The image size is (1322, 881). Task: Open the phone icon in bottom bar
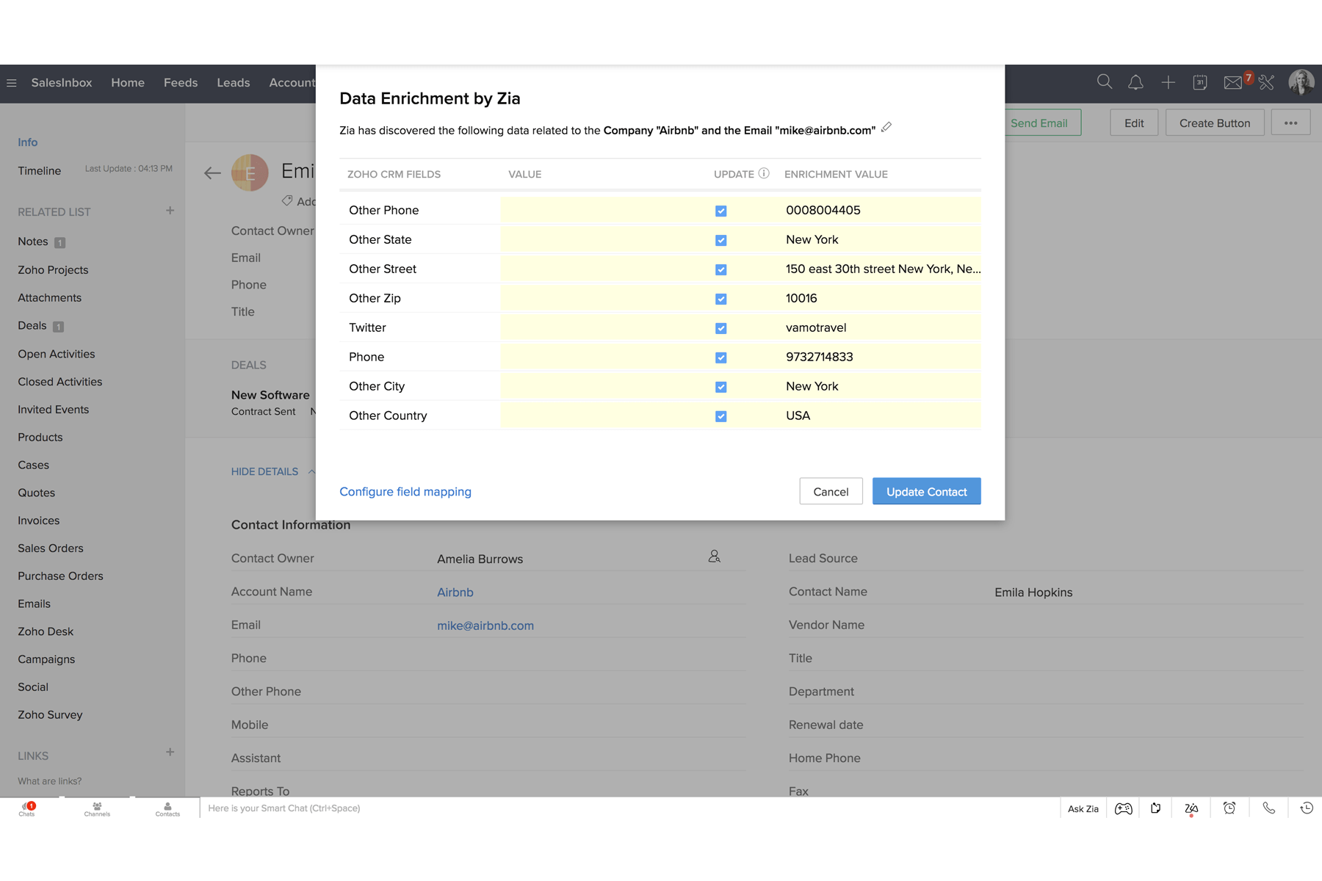[x=1268, y=808]
